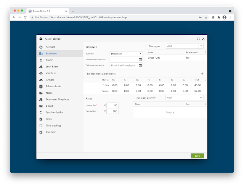Click the Calendar sidebar icon
This screenshot has width=244, height=186.
click(x=41, y=132)
